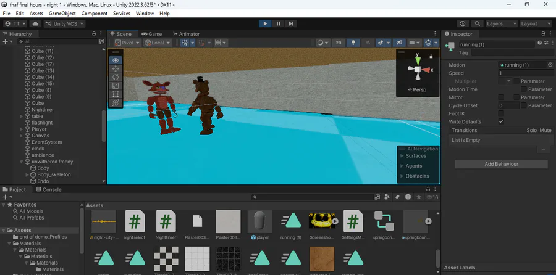This screenshot has height=275, width=556.
Task: Open Undo History clock icon
Action: click(463, 23)
